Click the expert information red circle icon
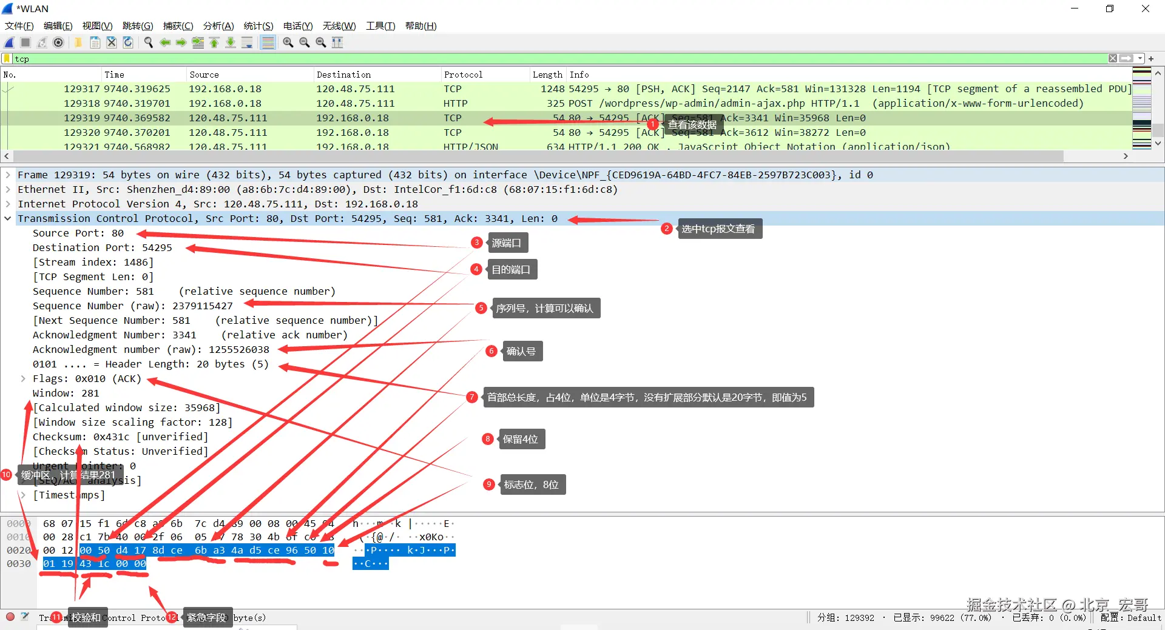 coord(10,617)
